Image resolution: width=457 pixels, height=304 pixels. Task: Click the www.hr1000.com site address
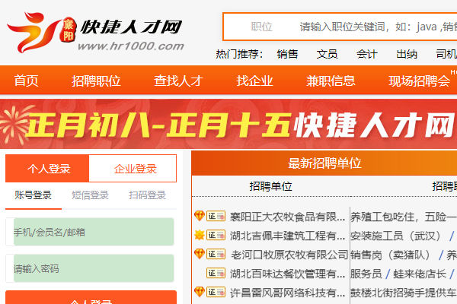131,46
